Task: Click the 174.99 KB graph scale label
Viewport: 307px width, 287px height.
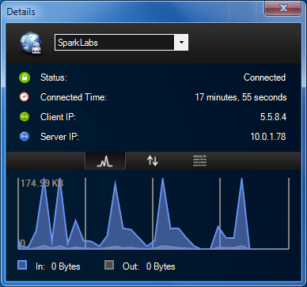Action: point(42,183)
